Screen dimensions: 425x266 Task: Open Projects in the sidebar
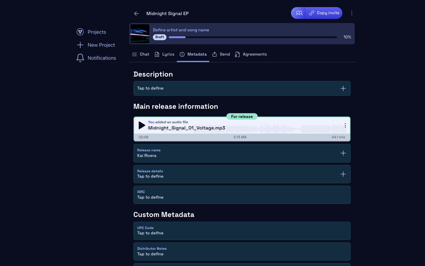(91, 32)
